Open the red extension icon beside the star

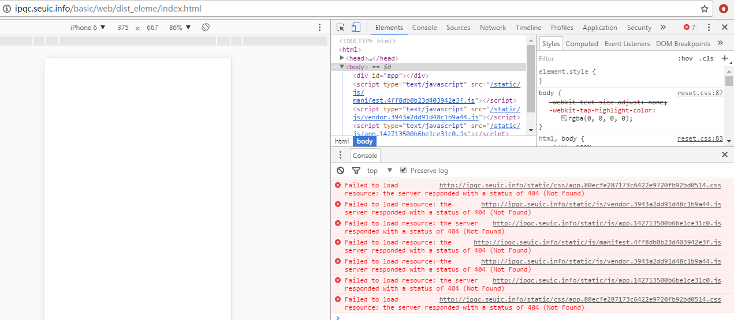[724, 9]
